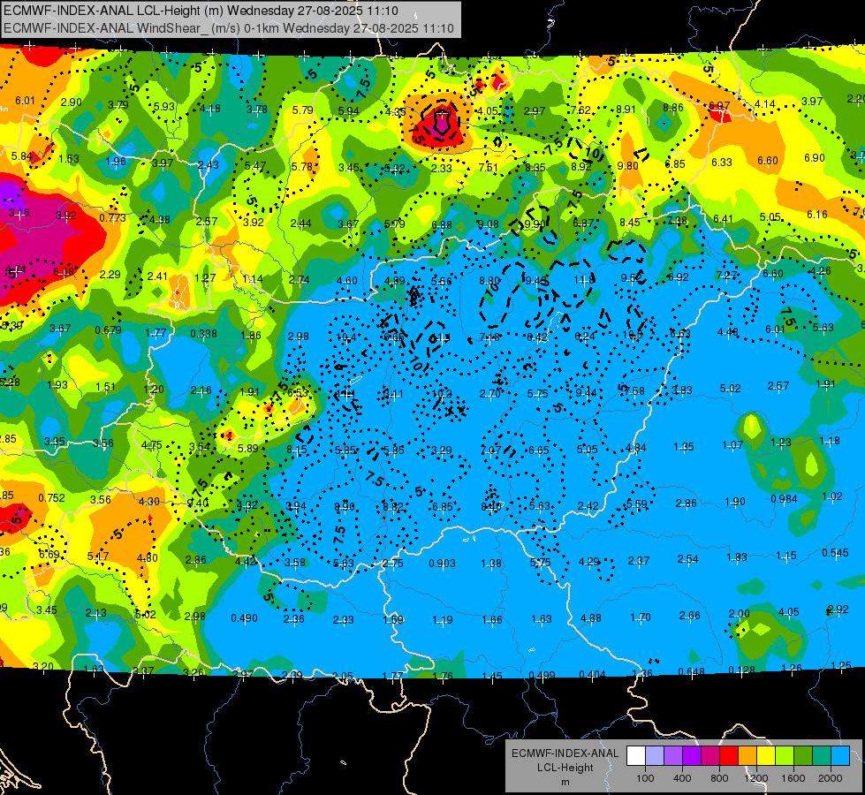Click the wind shear value 6.90
Screen dimensions: 865x795
[x=815, y=158]
